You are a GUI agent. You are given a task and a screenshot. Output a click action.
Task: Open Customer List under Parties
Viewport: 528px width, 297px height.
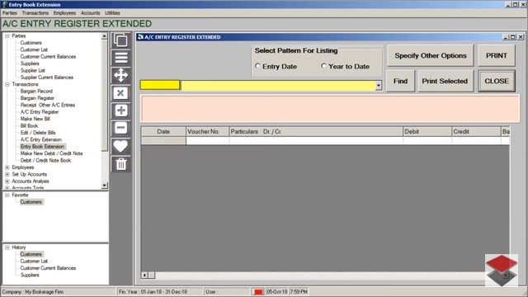[34, 49]
